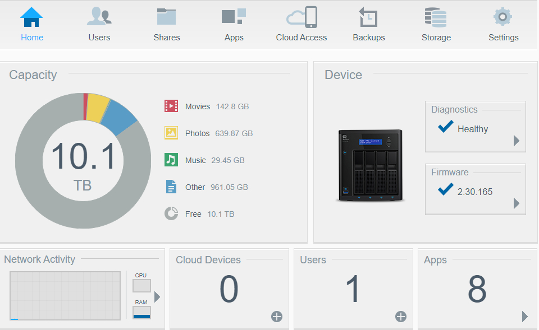The height and width of the screenshot is (330, 539).
Task: Go to the Users tab label
Action: click(x=99, y=38)
